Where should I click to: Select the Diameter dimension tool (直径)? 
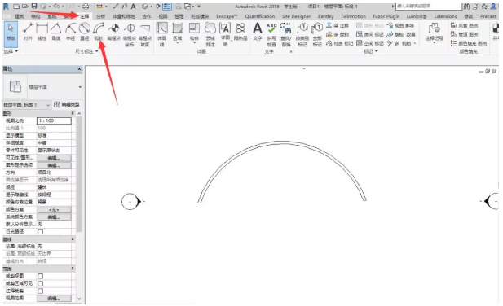click(84, 32)
